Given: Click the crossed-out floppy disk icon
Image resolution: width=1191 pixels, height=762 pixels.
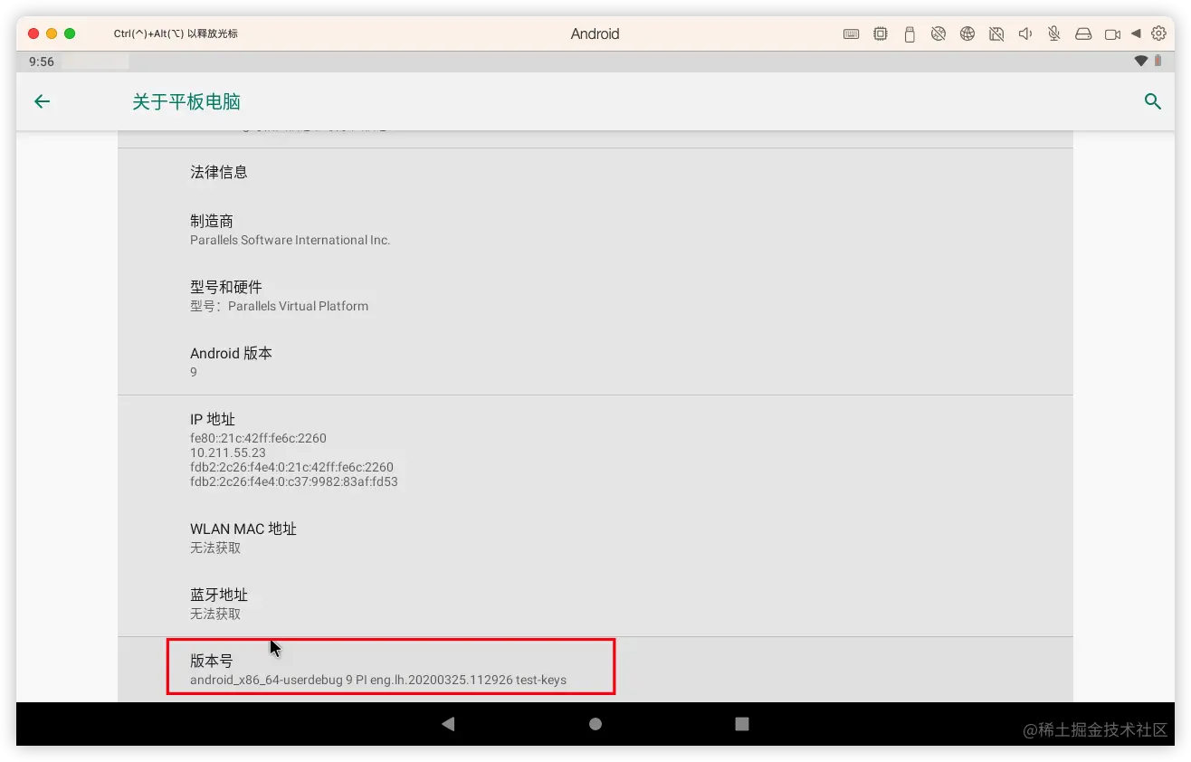Looking at the screenshot, I should pyautogui.click(x=996, y=33).
